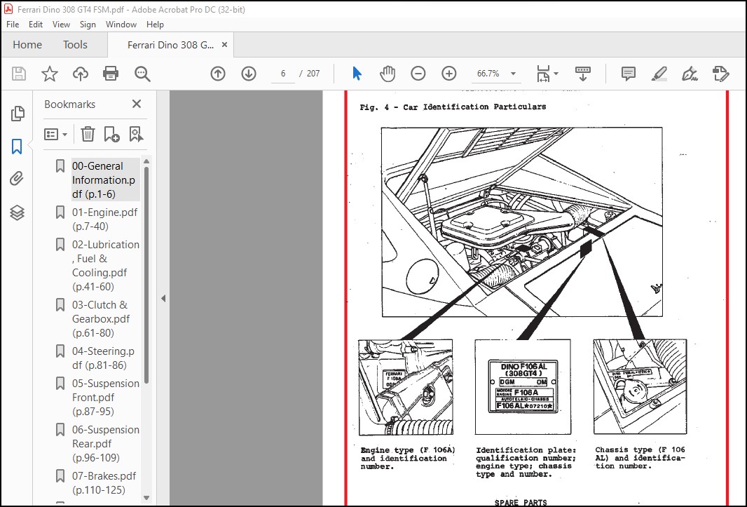747x507 pixels.
Task: Zoom out with minus button
Action: (418, 74)
